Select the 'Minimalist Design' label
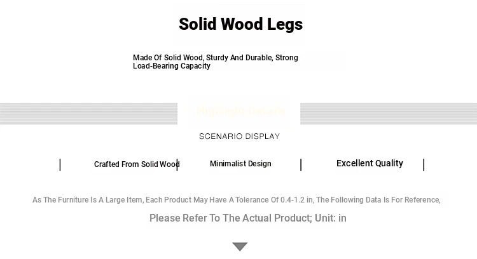Image resolution: width=477 pixels, height=259 pixels. (x=240, y=164)
